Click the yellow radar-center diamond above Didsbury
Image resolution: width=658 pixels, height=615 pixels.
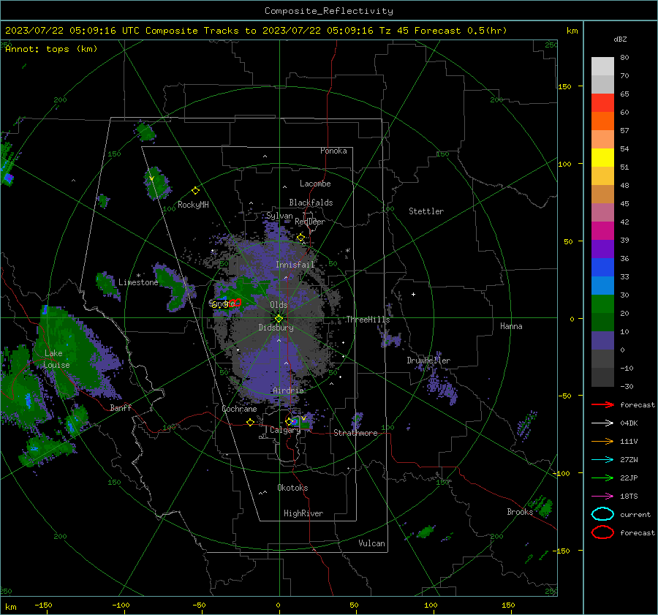(279, 318)
